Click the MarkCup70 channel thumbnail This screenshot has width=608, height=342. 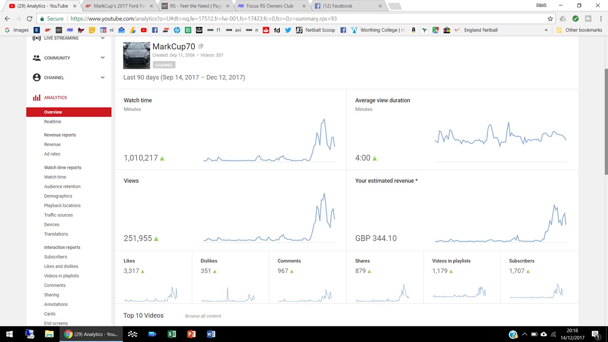coord(136,56)
